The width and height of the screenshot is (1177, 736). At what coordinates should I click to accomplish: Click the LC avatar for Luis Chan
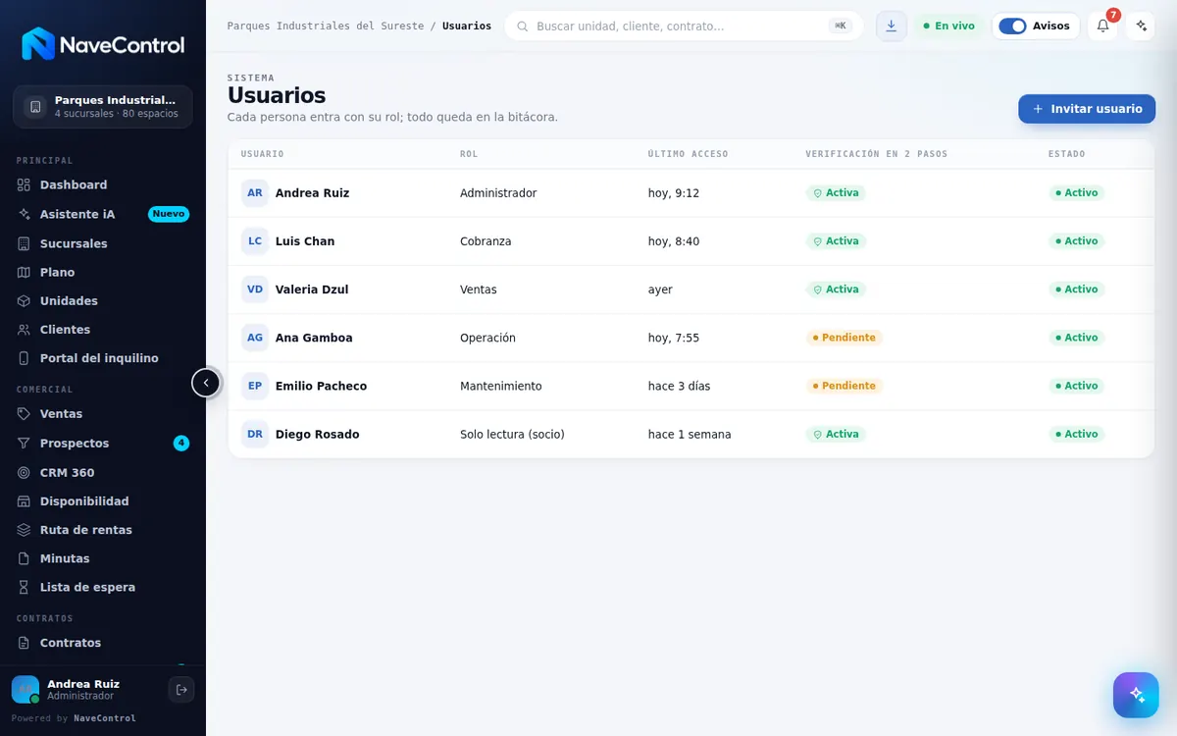[x=255, y=241]
